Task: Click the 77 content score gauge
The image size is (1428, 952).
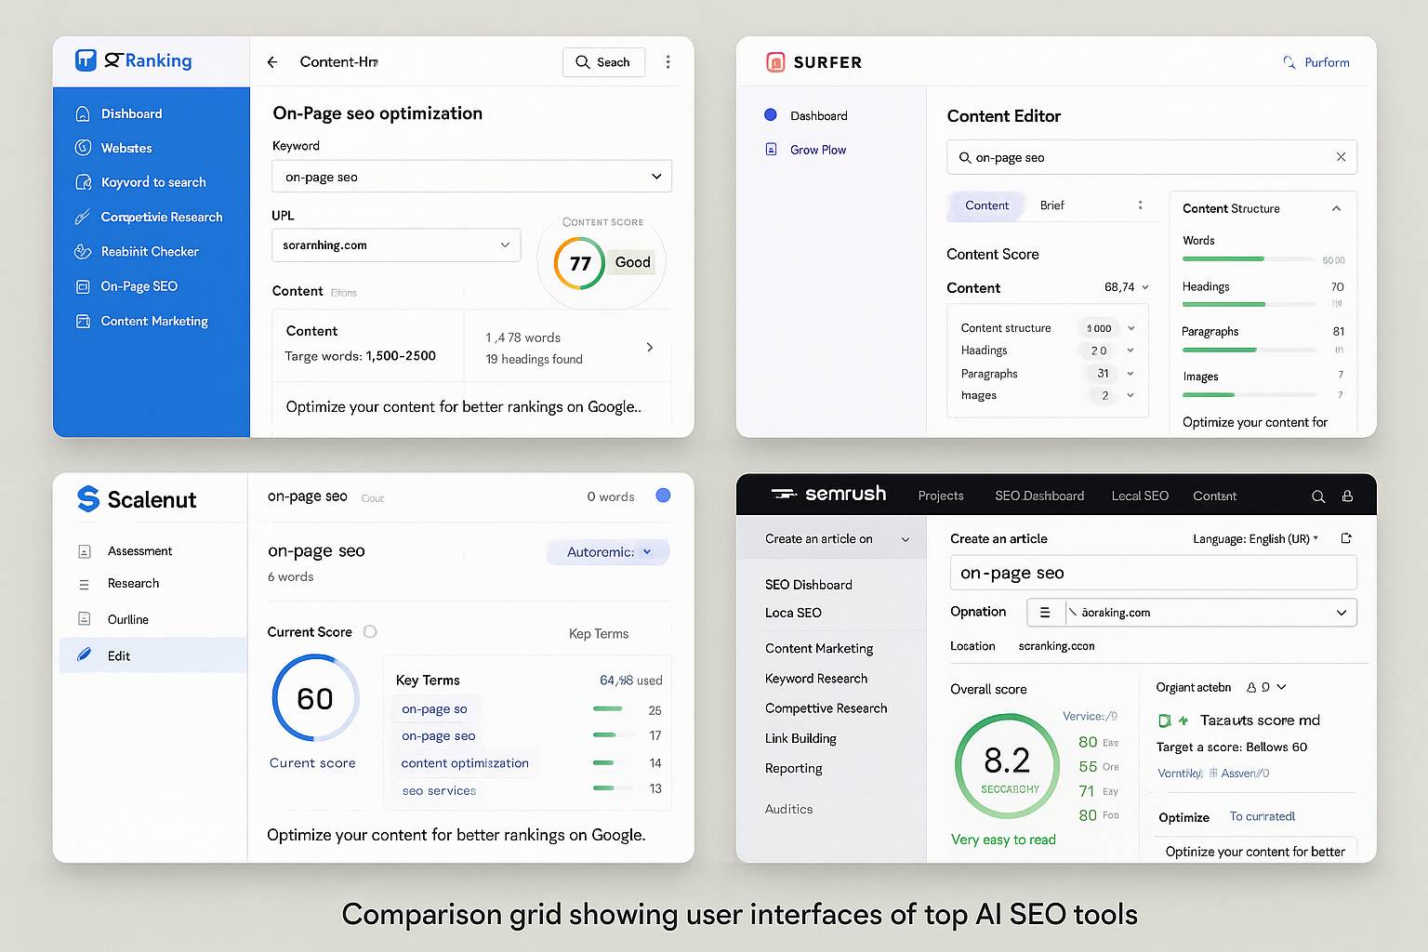Action: [579, 263]
